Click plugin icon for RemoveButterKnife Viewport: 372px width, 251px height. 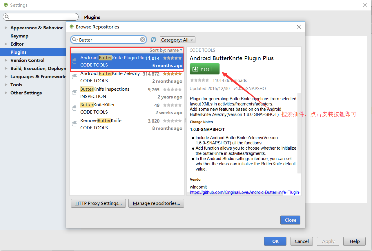click(x=75, y=124)
